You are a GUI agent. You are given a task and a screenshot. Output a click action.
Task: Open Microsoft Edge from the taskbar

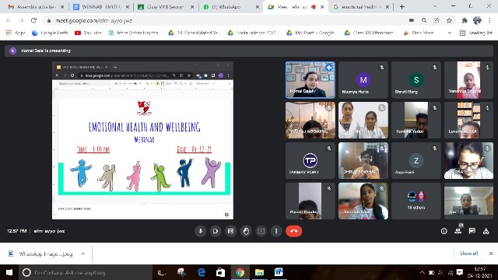point(202,272)
